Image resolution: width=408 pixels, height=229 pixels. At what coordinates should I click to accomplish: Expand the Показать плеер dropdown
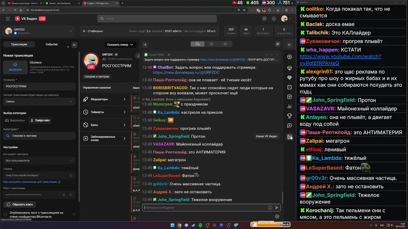(120, 45)
